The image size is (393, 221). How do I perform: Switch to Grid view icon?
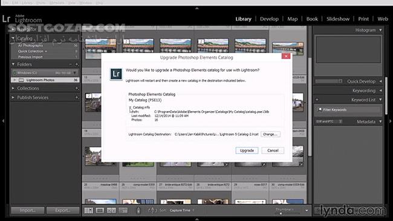coord(88,211)
